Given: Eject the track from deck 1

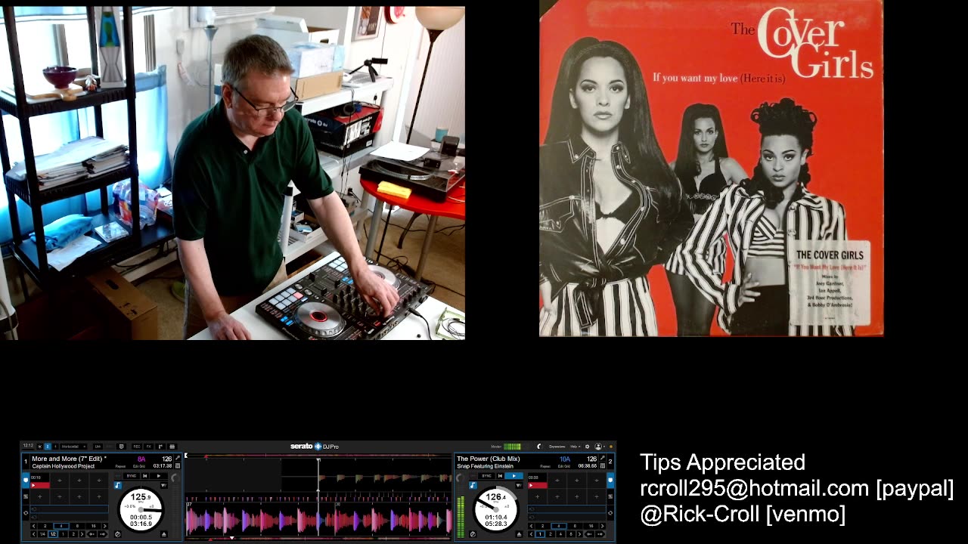Looking at the screenshot, I should coord(164,534).
